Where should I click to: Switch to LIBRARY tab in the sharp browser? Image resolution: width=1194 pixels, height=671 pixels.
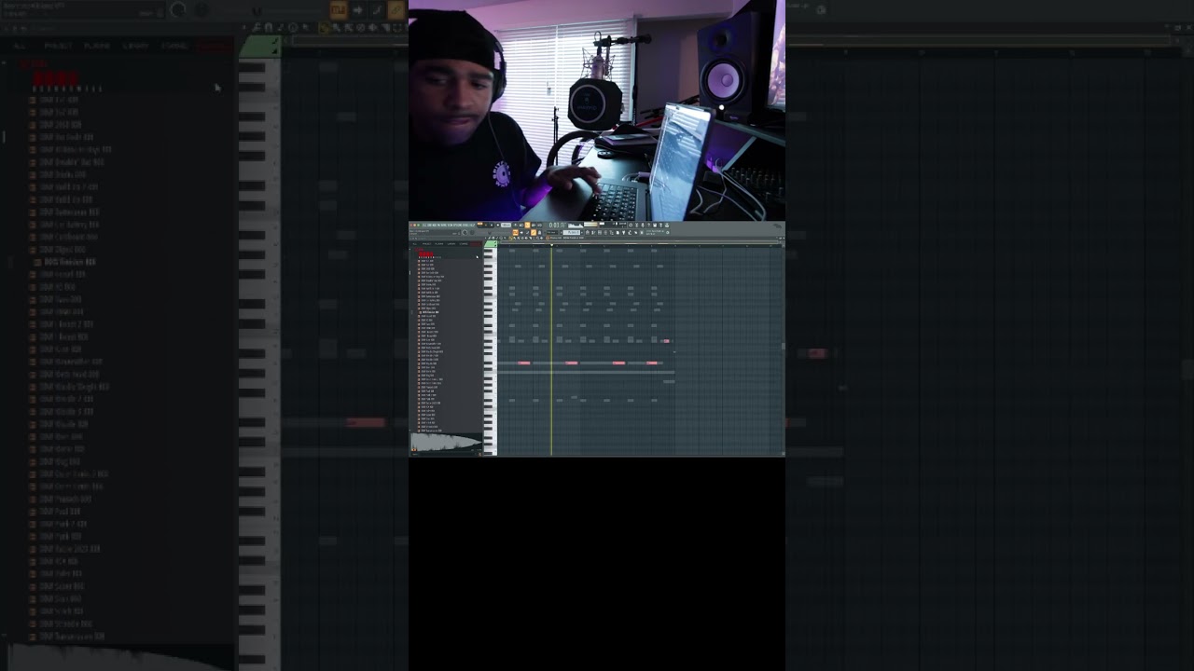coord(451,243)
